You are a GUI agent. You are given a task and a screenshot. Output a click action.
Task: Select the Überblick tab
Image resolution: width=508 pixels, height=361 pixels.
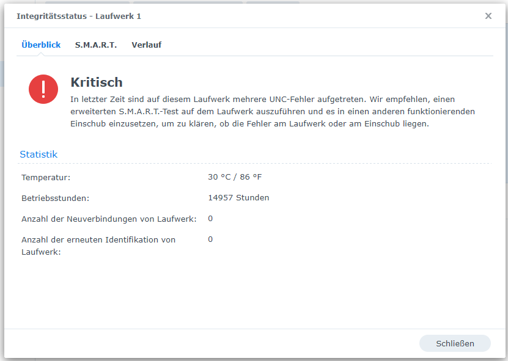click(41, 45)
